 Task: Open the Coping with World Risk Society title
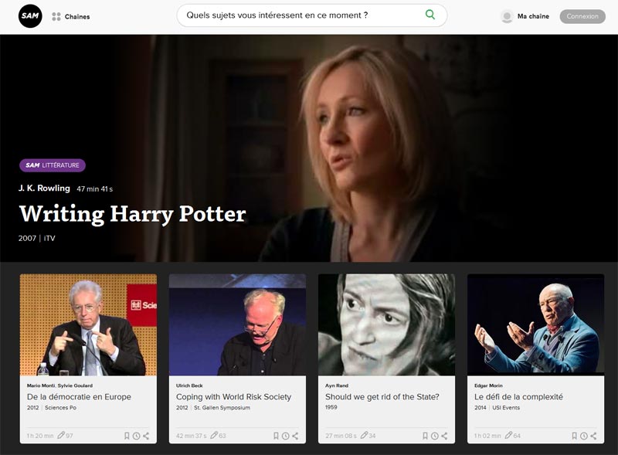click(233, 396)
